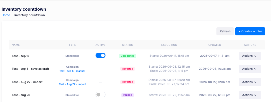Click updated value 2026-08-27, 12:16 pm
The width and height of the screenshot is (271, 102).
(215, 82)
